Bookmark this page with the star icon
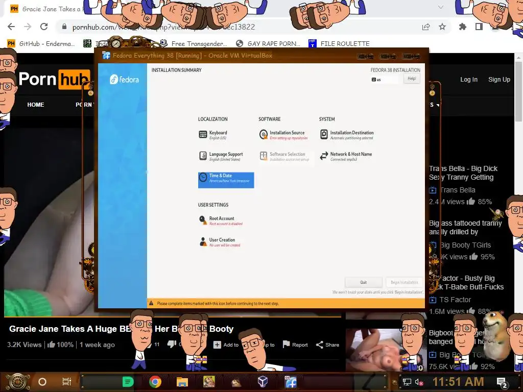Image resolution: width=523 pixels, height=392 pixels. [x=442, y=27]
